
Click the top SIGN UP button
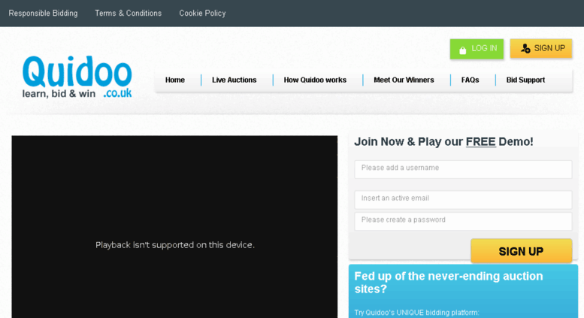pos(541,48)
